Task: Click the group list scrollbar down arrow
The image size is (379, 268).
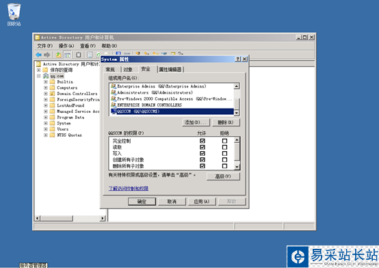Action: coord(237,113)
